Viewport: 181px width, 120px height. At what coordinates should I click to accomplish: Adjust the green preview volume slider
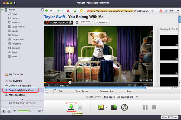coord(24,111)
